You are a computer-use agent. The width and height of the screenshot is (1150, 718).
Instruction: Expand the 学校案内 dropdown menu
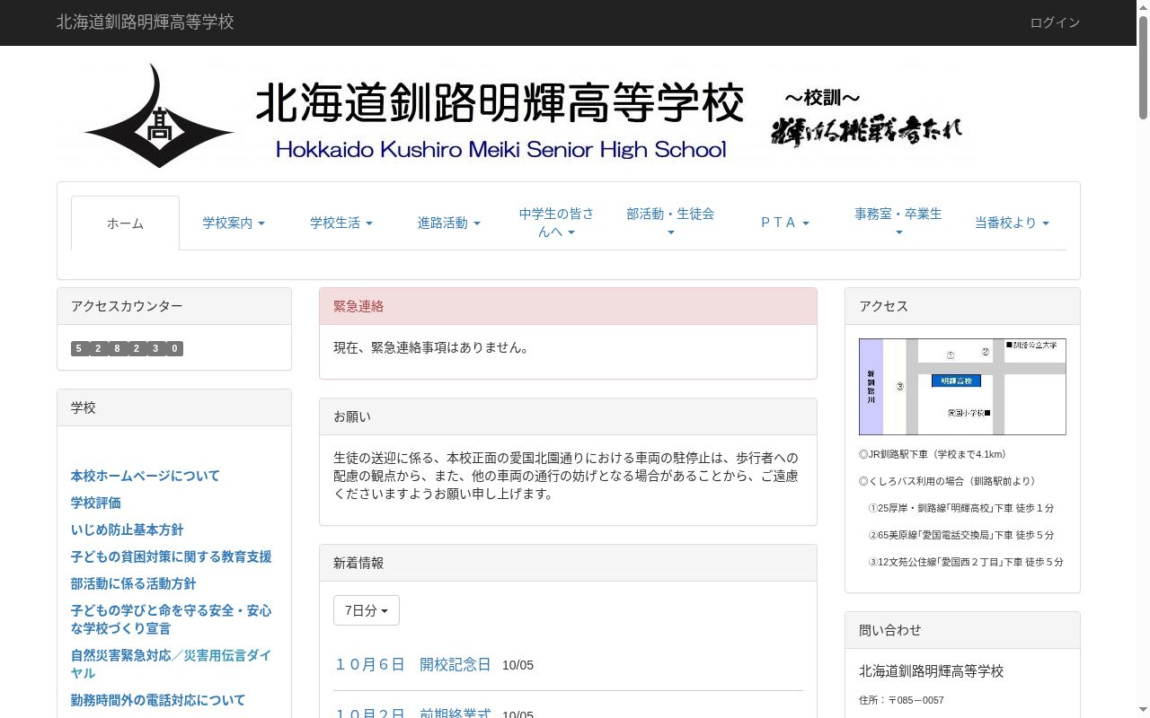(234, 223)
